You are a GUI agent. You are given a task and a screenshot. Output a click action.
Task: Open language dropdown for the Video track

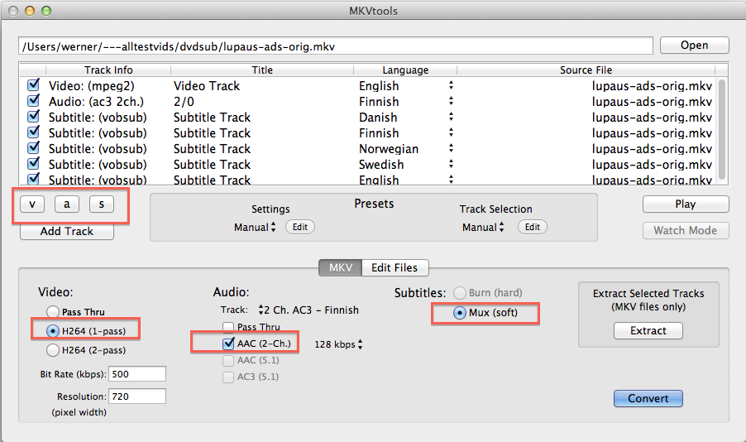(x=451, y=86)
